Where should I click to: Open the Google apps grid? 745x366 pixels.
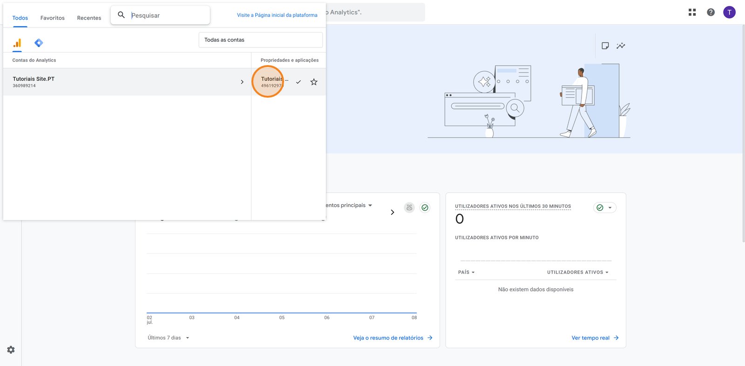point(692,13)
